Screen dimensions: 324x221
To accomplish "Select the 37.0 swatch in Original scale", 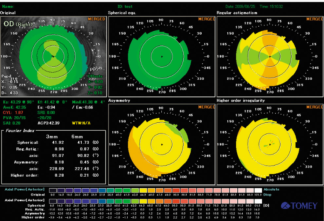I will [x=102, y=191].
